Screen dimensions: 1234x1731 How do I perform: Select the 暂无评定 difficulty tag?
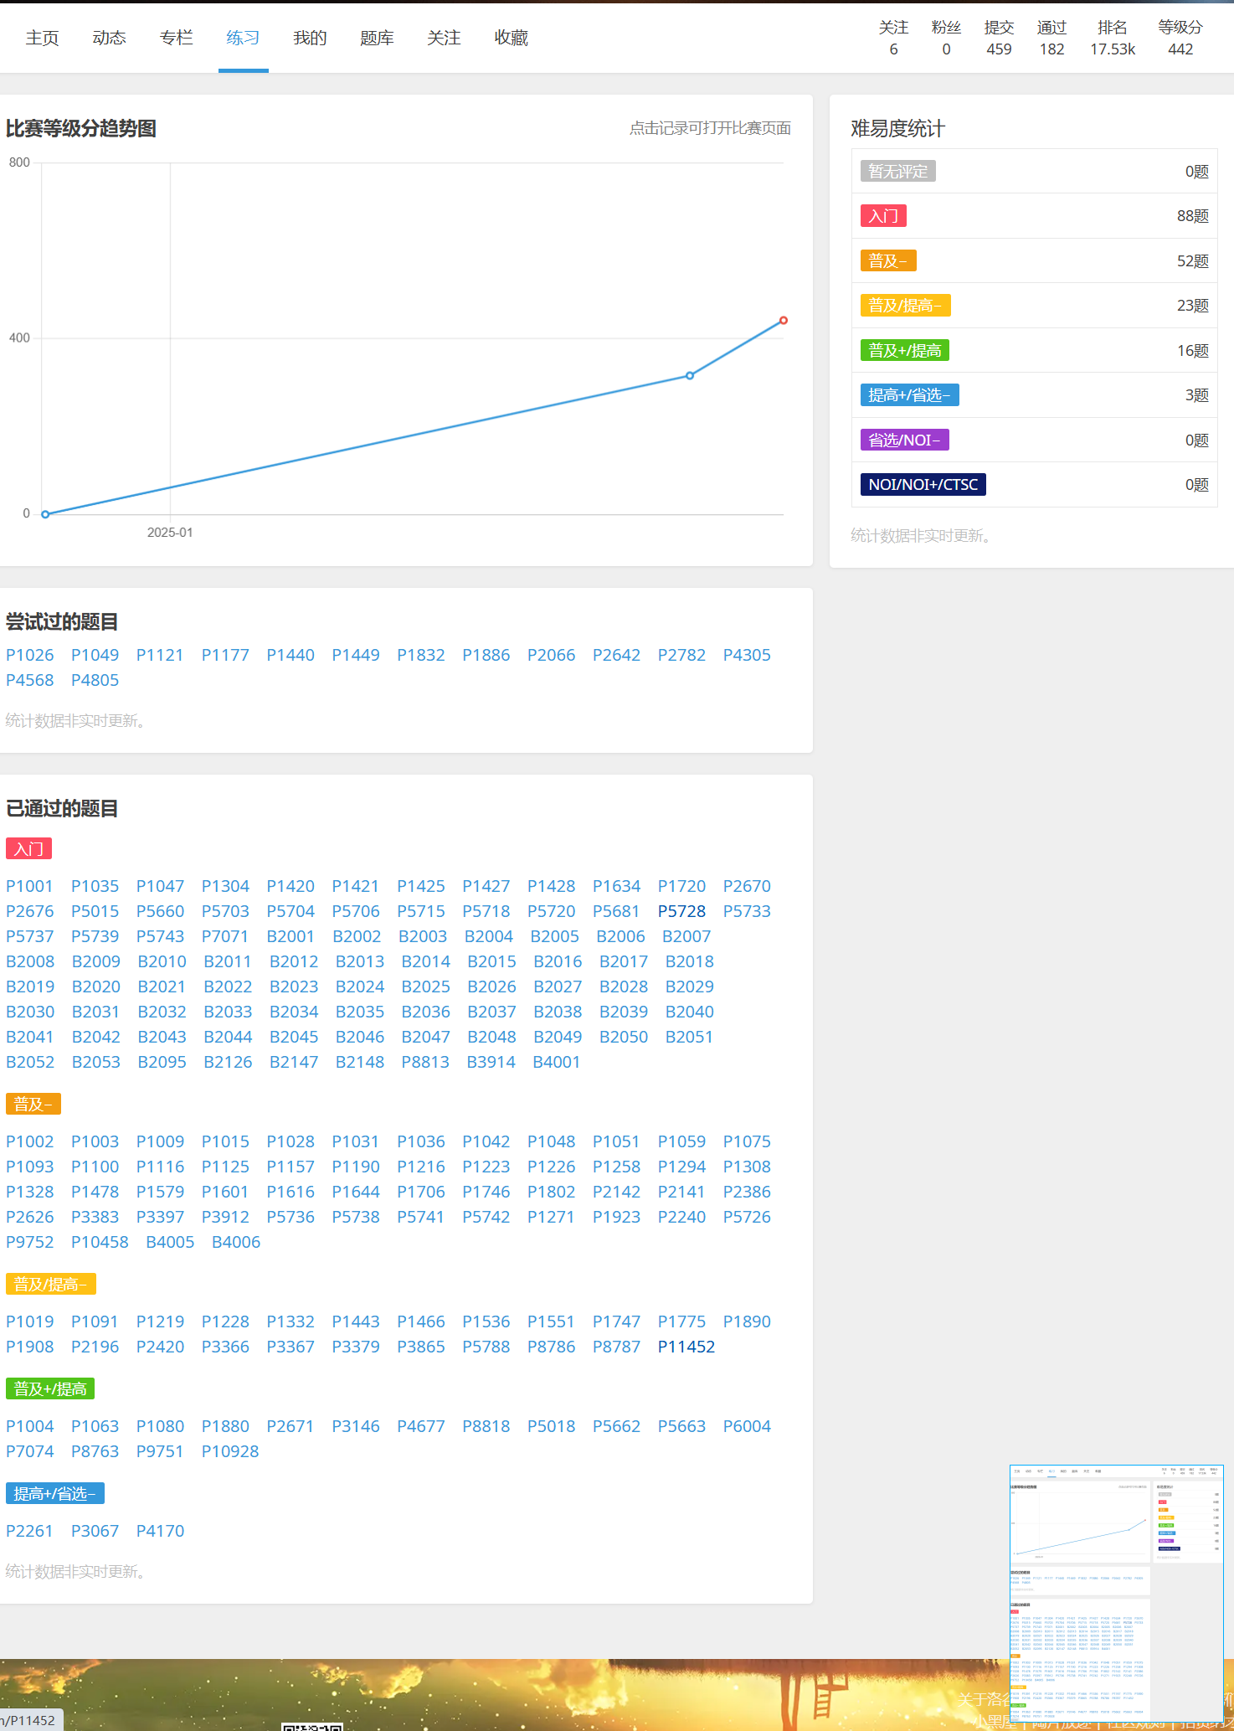pyautogui.click(x=897, y=171)
